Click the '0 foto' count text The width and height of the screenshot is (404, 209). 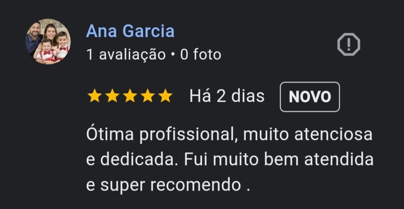coord(200,55)
